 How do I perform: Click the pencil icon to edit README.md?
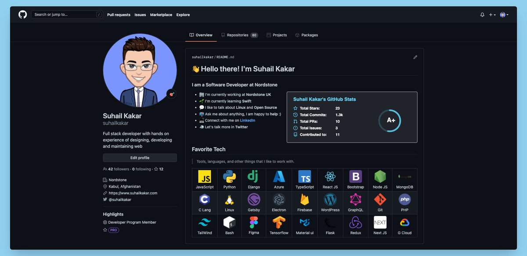415,57
